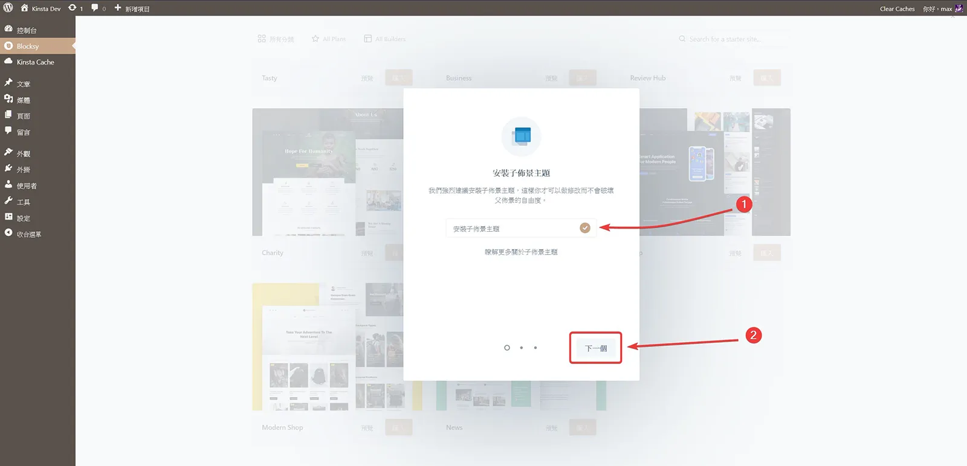Open Kinsta Cache menu item
The height and width of the screenshot is (466, 967).
pyautogui.click(x=37, y=62)
